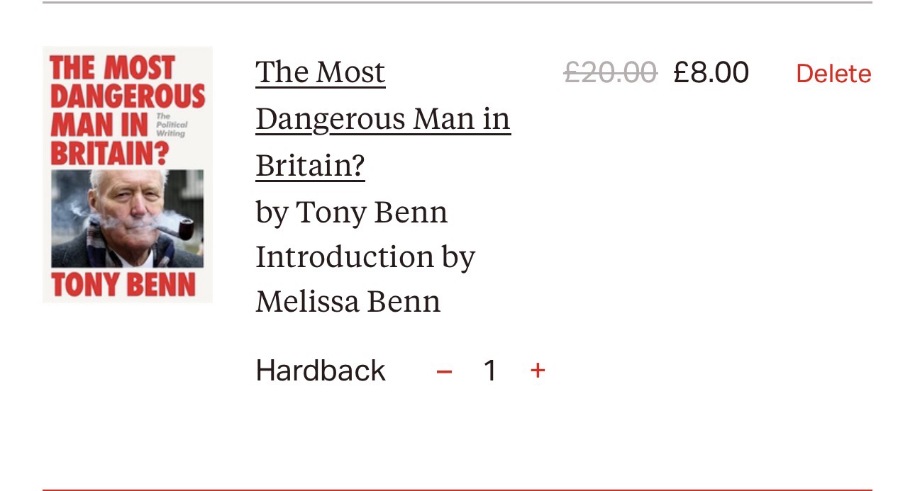The height and width of the screenshot is (491, 915).
Task: Click the red divider line below item
Action: (457, 489)
